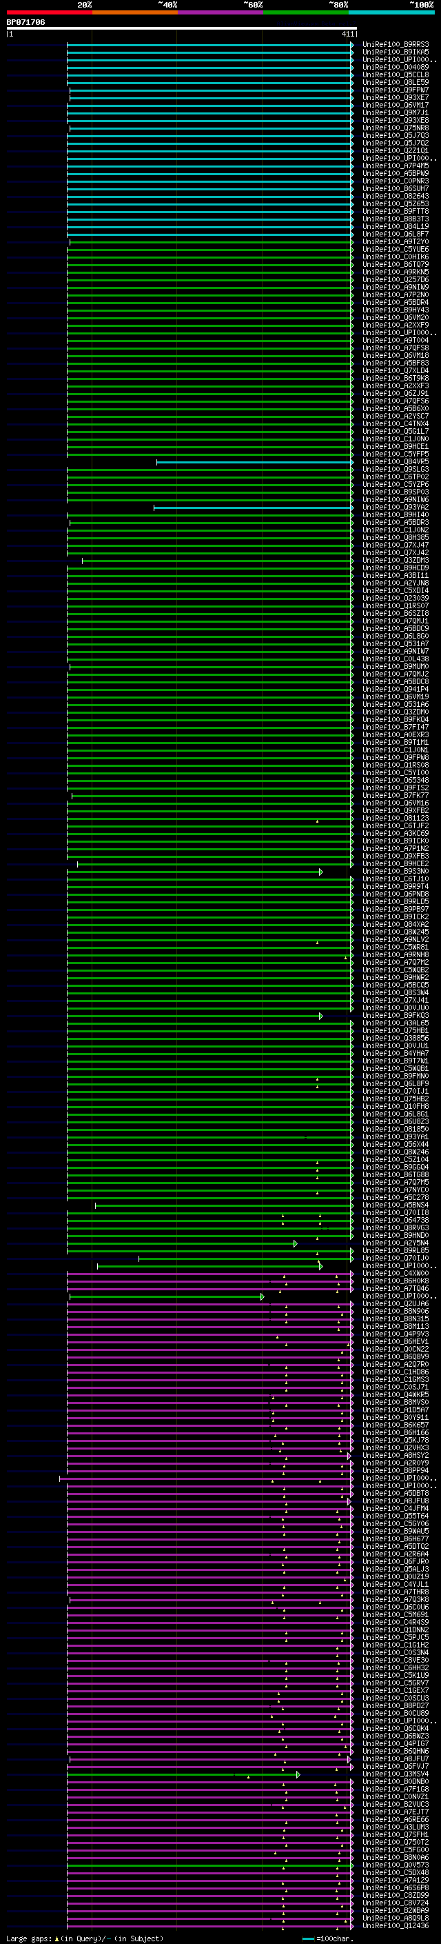Click the UniRef100_Q5J7Q3 label
This screenshot has height=1944, width=441.
[x=396, y=135]
